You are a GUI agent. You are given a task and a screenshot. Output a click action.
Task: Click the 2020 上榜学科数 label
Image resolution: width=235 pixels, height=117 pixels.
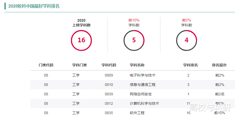81,23
